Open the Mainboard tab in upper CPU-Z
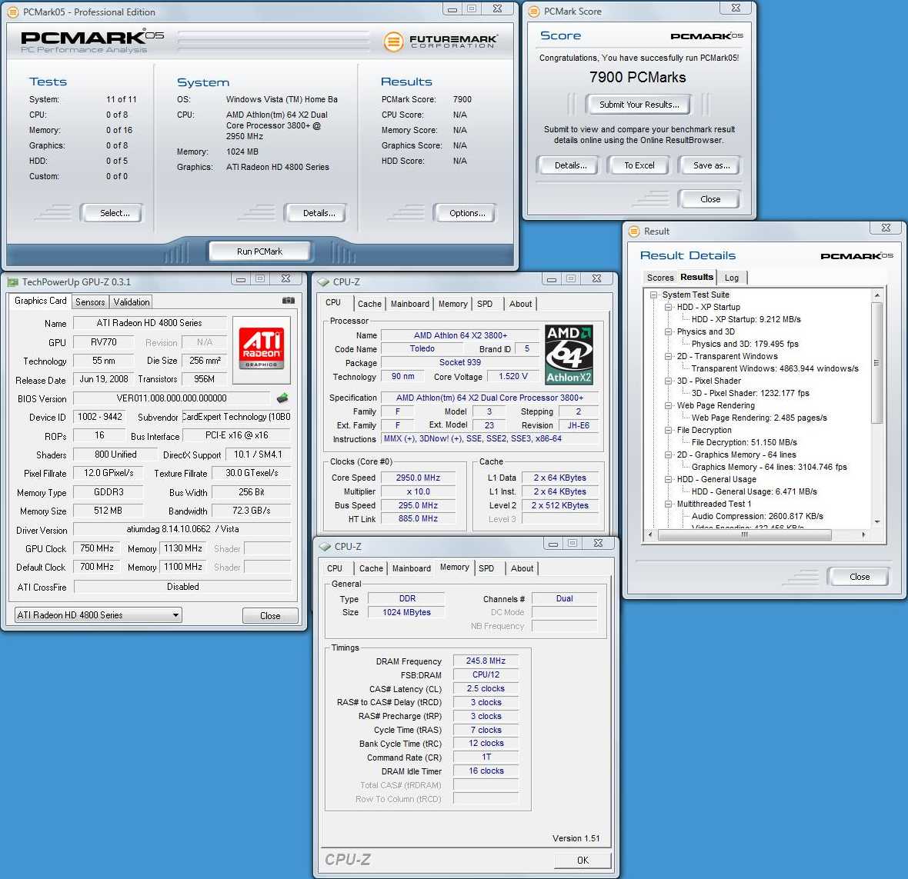This screenshot has height=879, width=908. (410, 304)
